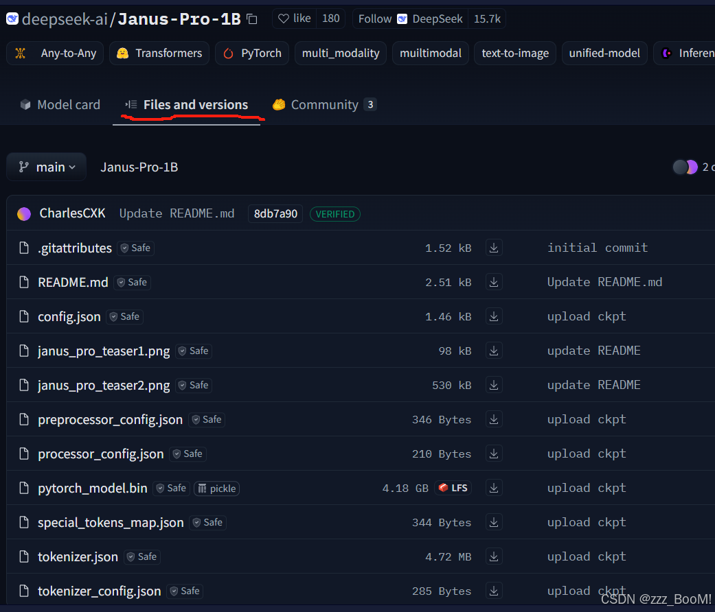The image size is (715, 612).
Task: Copy the model name with the copy icon
Action: pos(251,19)
